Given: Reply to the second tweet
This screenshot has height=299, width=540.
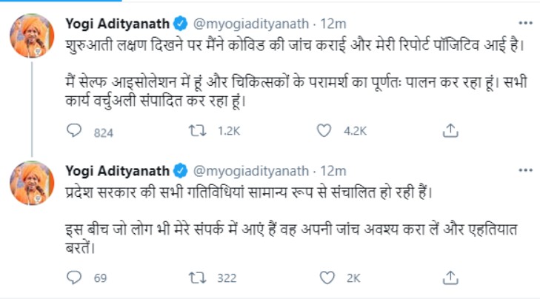Looking at the screenshot, I should pyautogui.click(x=73, y=278).
